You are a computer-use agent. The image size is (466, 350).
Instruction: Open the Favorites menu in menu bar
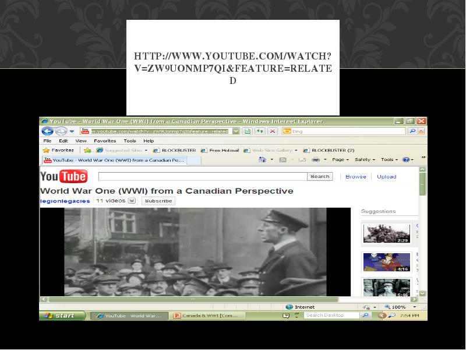(x=105, y=141)
